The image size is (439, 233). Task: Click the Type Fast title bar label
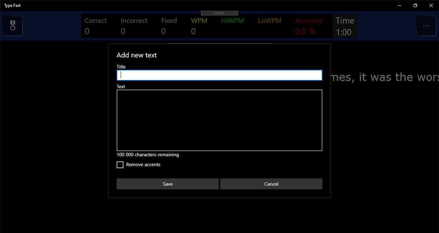point(12,5)
